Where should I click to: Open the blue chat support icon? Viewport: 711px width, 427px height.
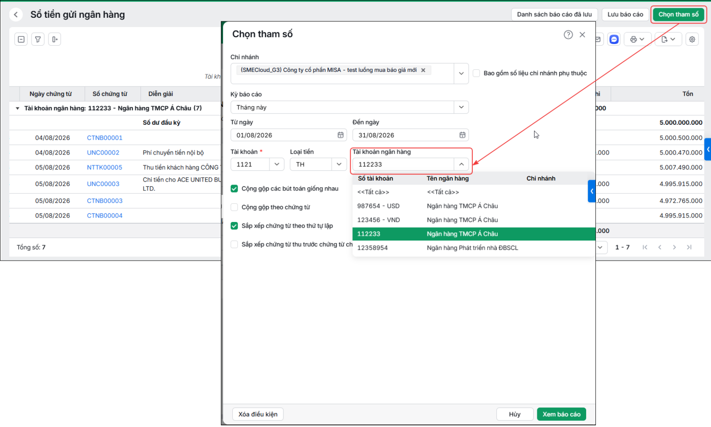point(614,40)
